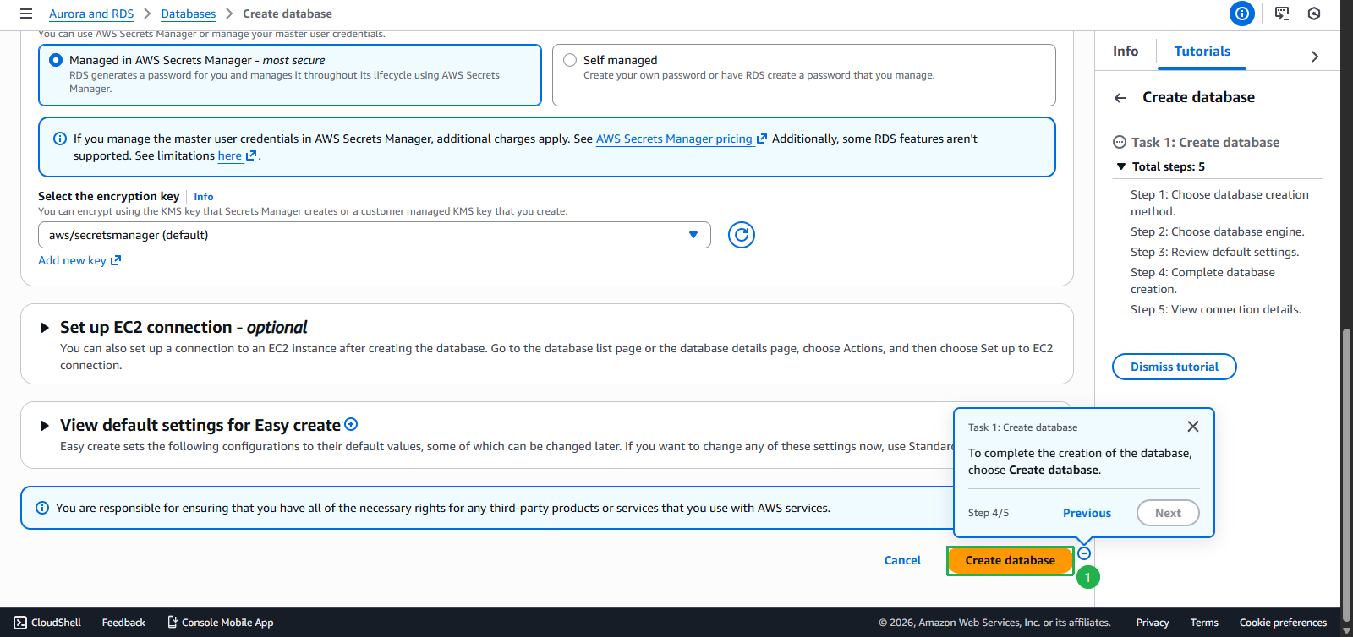This screenshot has height=637, width=1353.
Task: Click the orange Create database button
Action: 1010,561
